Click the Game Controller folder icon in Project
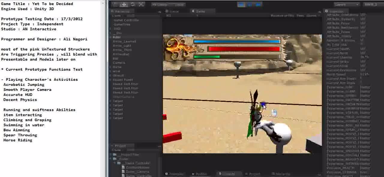 [x=119, y=163]
